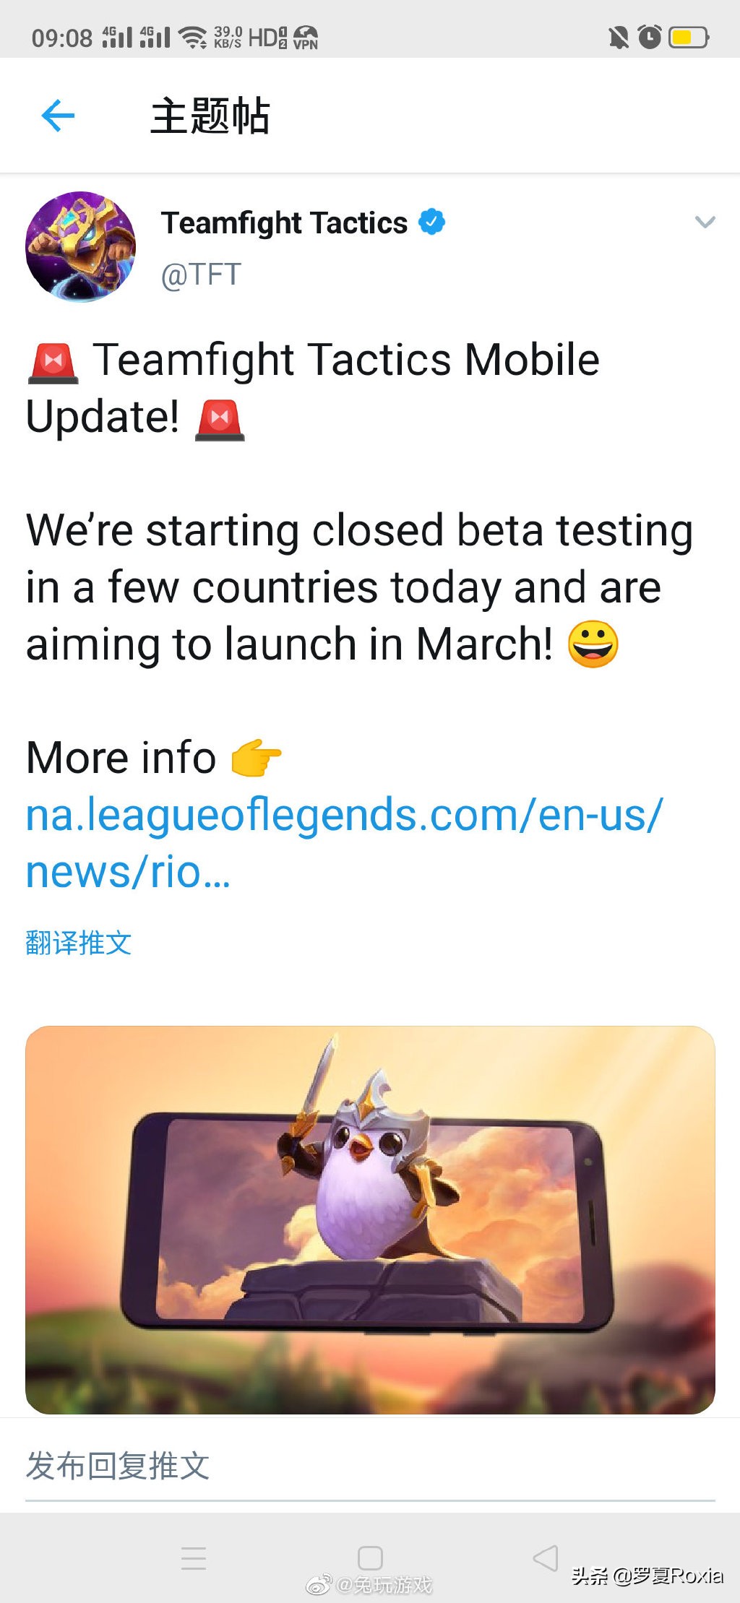Tap the VPN status icon
740x1603 pixels.
click(x=306, y=37)
